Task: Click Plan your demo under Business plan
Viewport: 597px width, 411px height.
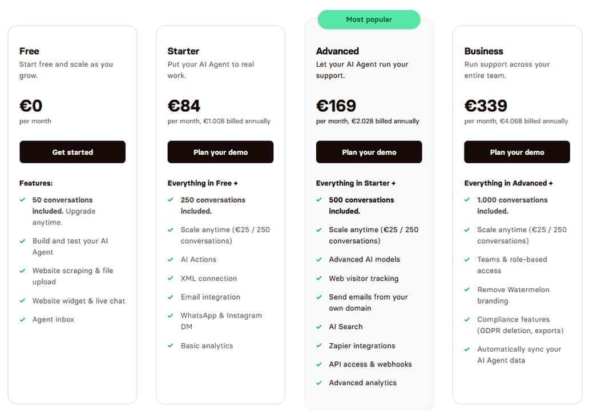Action: (517, 152)
